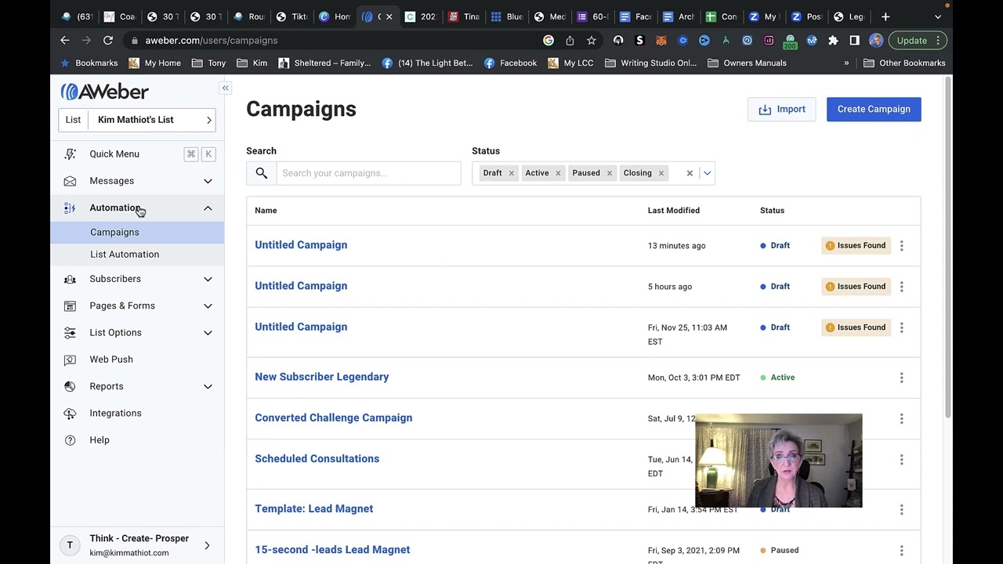1003x564 pixels.
Task: Click the Chrome Update button
Action: [x=918, y=40]
